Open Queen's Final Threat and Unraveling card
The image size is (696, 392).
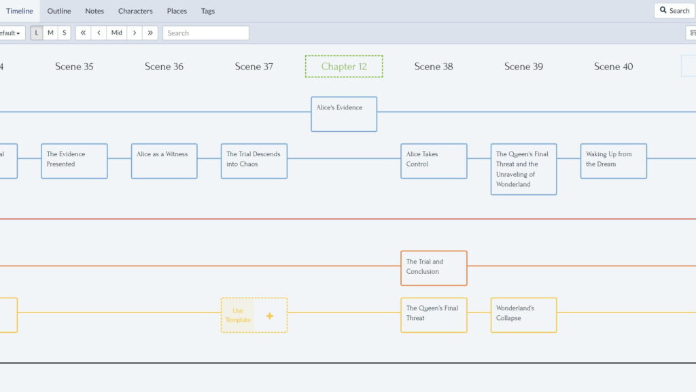click(524, 169)
